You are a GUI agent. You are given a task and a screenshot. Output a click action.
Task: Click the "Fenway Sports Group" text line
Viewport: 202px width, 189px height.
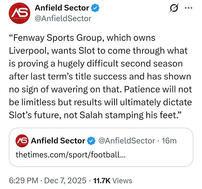82,38
